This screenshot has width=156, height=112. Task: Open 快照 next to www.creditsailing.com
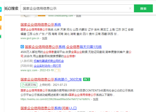(79, 16)
